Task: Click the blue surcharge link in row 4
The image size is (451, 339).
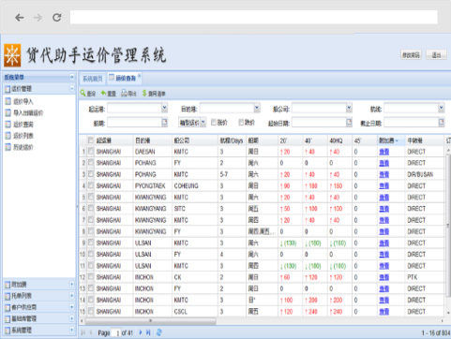Action: pos(383,185)
